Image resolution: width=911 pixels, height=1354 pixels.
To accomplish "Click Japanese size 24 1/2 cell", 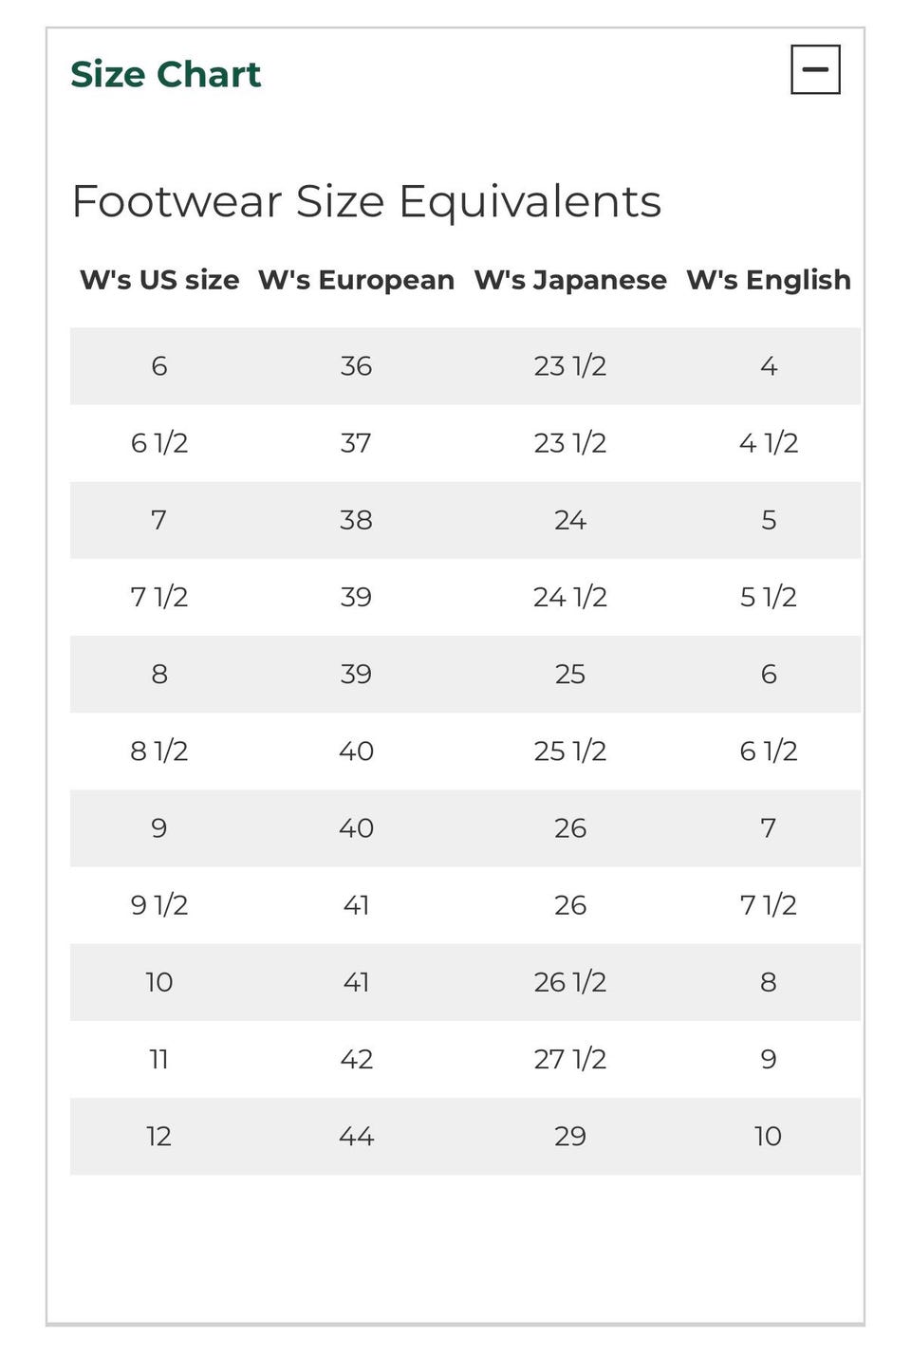I will 570,597.
